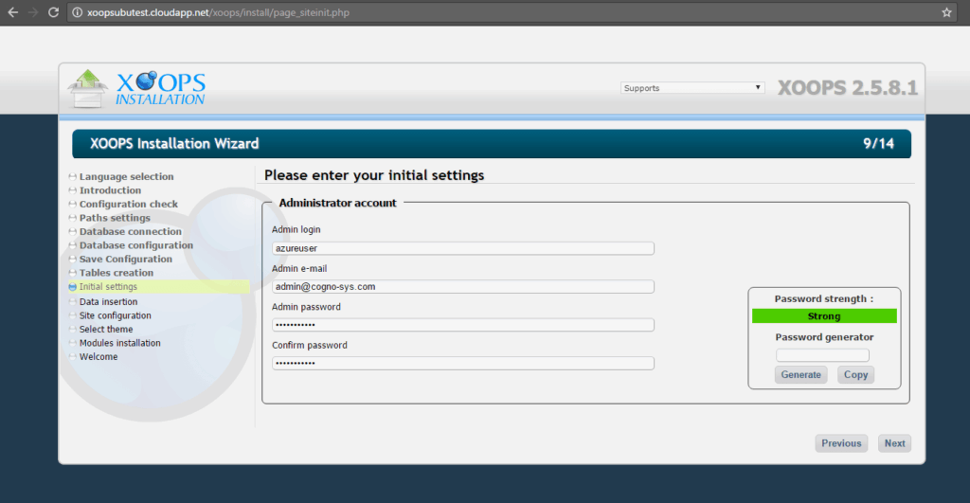This screenshot has height=503, width=970.
Task: Click the Select theme step
Action: pyautogui.click(x=106, y=329)
